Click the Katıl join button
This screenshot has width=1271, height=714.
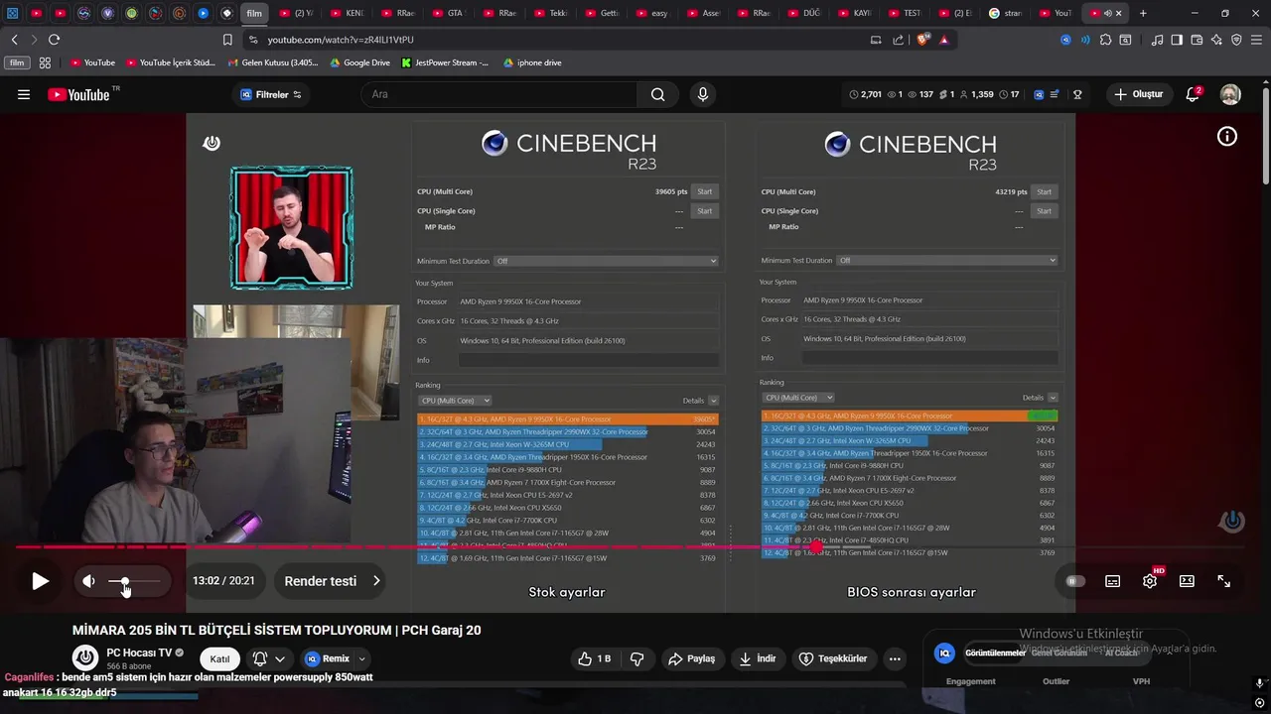click(x=219, y=658)
